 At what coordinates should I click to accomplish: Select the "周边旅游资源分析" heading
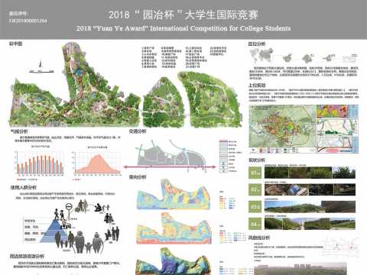27,256
